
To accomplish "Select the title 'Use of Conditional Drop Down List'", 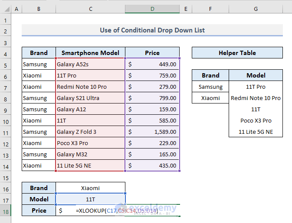I will [152, 30].
